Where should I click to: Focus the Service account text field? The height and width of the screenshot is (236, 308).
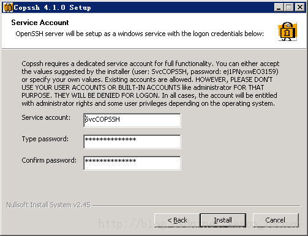pyautogui.click(x=132, y=120)
